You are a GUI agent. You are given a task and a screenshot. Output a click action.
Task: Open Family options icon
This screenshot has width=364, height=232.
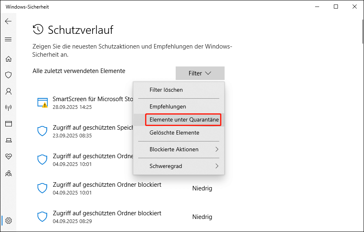(x=8, y=173)
